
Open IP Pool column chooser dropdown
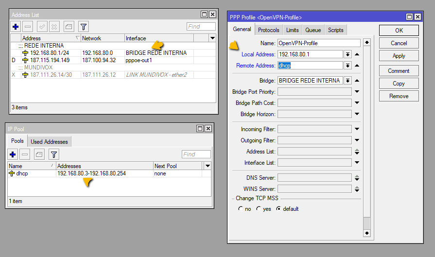click(x=208, y=166)
